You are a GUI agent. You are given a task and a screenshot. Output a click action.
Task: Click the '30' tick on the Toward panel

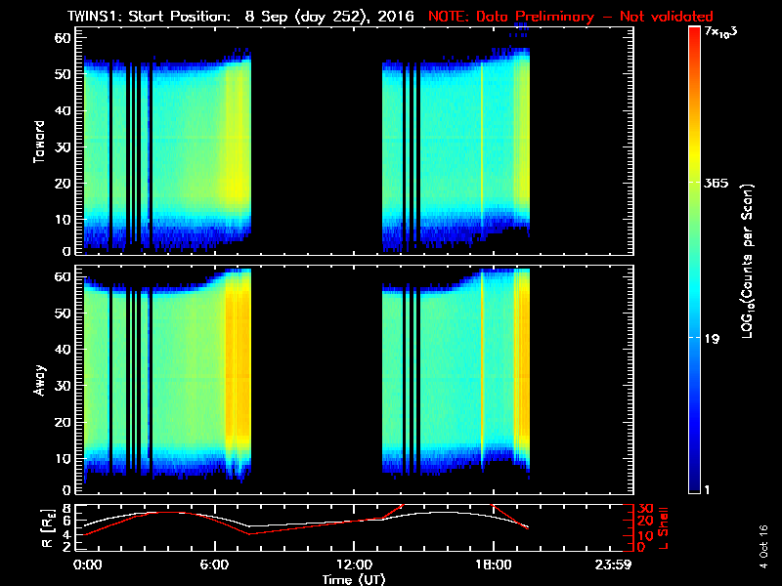pos(63,147)
